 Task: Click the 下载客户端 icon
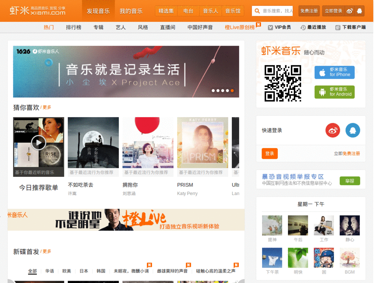pos(338,27)
